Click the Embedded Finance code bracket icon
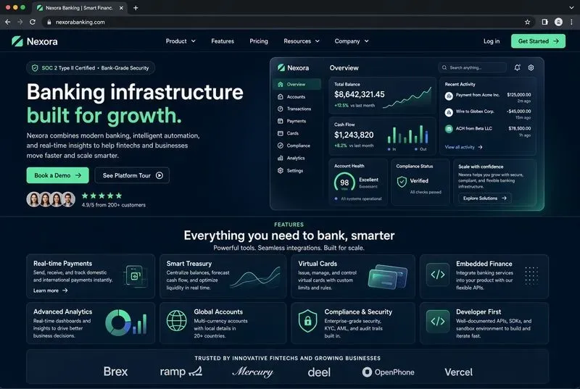580x389 pixels. (x=438, y=275)
